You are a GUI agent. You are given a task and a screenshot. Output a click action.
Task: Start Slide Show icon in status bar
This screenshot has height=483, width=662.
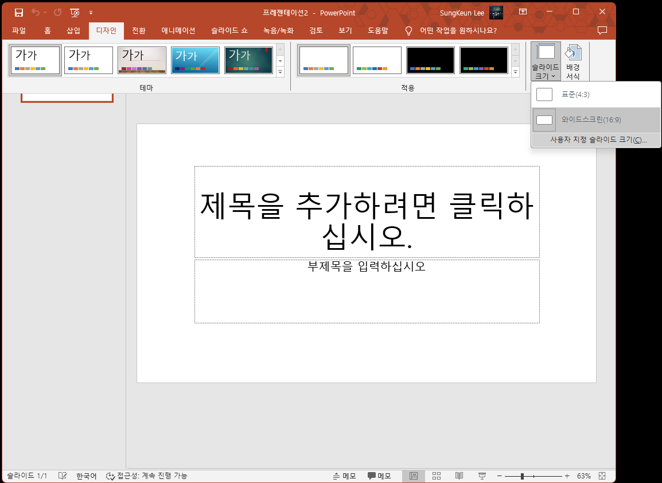click(482, 476)
